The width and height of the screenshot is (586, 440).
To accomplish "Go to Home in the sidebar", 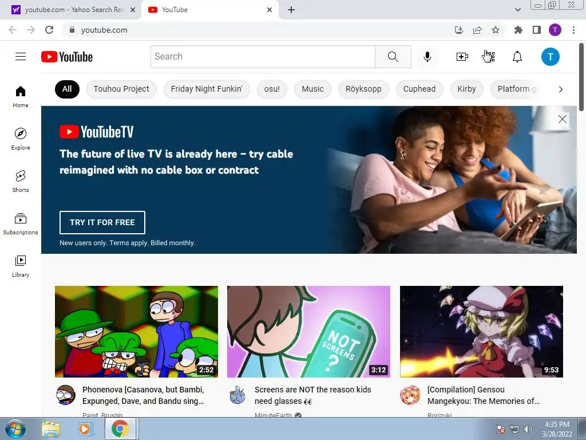I will click(21, 96).
